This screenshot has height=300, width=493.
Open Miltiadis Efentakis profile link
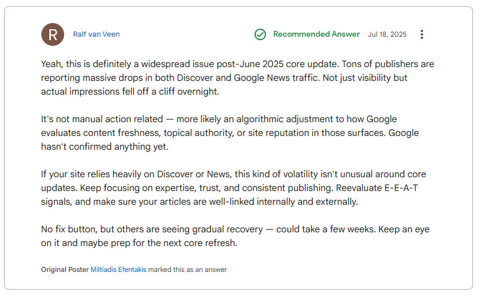(x=119, y=270)
